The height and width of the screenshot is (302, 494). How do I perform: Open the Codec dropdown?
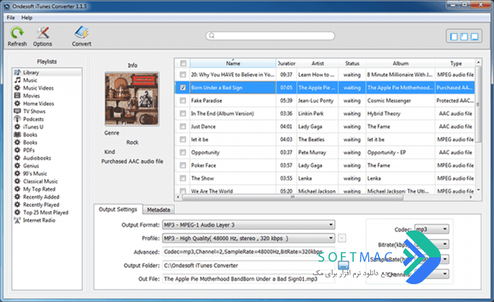[x=431, y=229]
